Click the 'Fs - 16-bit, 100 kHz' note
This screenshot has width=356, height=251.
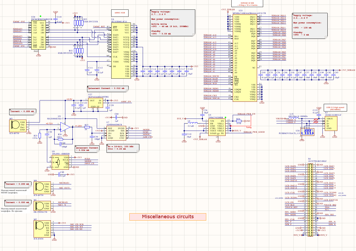123,148
